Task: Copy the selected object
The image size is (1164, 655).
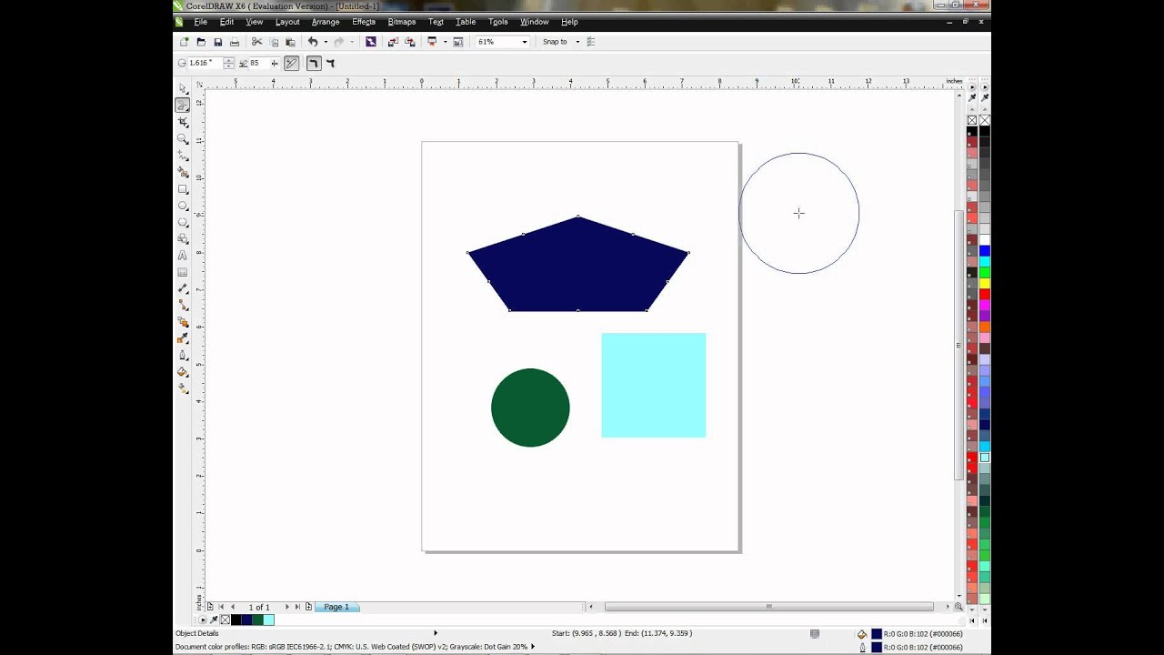Action: pos(274,42)
